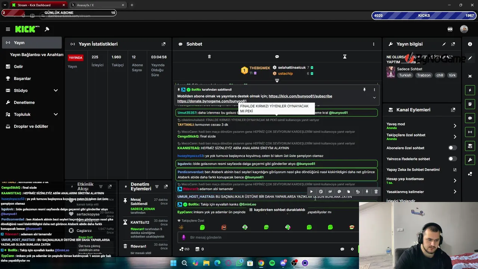Image resolution: width=478 pixels, height=269 pixels.
Task: Toggle Yalnızca ifadelerle sohbet switch
Action: [452, 159]
